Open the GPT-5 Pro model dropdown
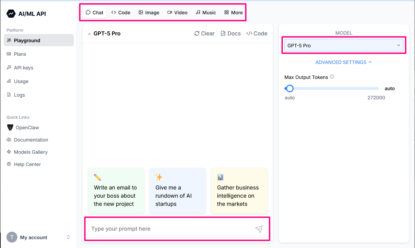This screenshot has height=248, width=415. [x=344, y=46]
